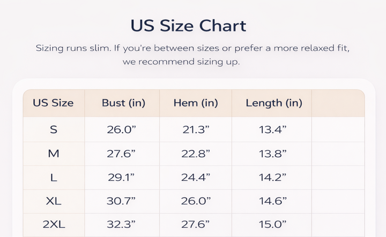Select the "Bust (in)" column header
The width and height of the screenshot is (386, 237).
[x=123, y=103]
